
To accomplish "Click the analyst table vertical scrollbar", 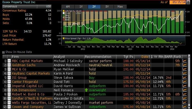I will click(189, 82).
